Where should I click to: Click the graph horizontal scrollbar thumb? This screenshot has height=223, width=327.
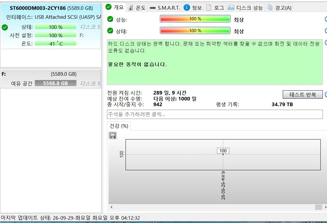318,207
